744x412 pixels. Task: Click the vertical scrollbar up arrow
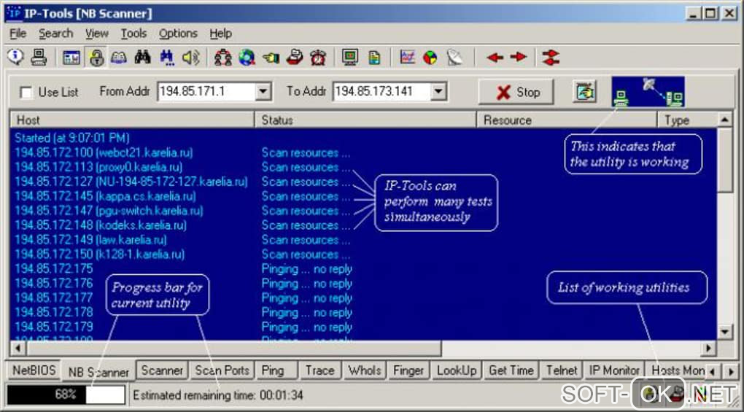pyautogui.click(x=724, y=120)
